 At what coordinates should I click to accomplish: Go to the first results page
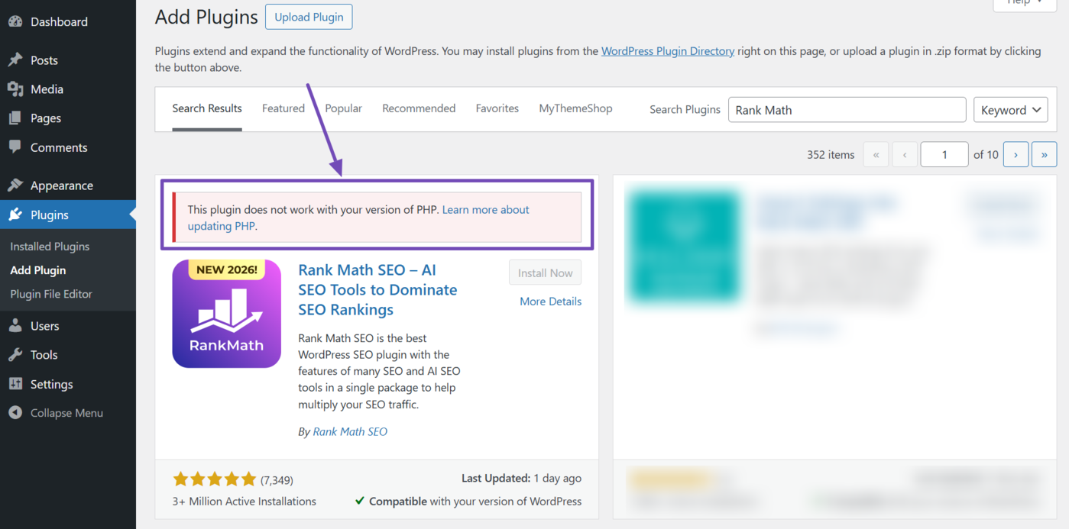click(876, 154)
